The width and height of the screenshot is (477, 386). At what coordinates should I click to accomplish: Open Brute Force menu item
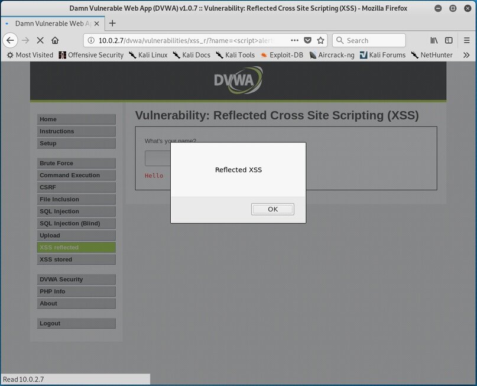tap(76, 163)
